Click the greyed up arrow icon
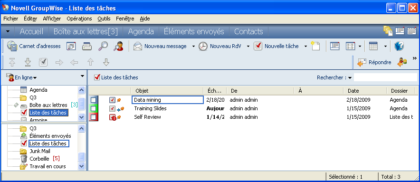Viewport: 420px width, 182px height. pos(91,62)
